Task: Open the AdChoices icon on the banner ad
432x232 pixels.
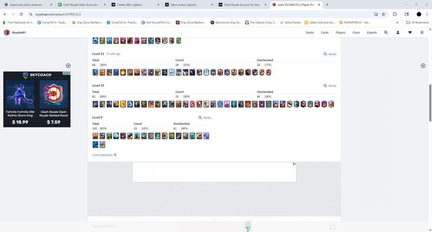Action: pos(294,164)
